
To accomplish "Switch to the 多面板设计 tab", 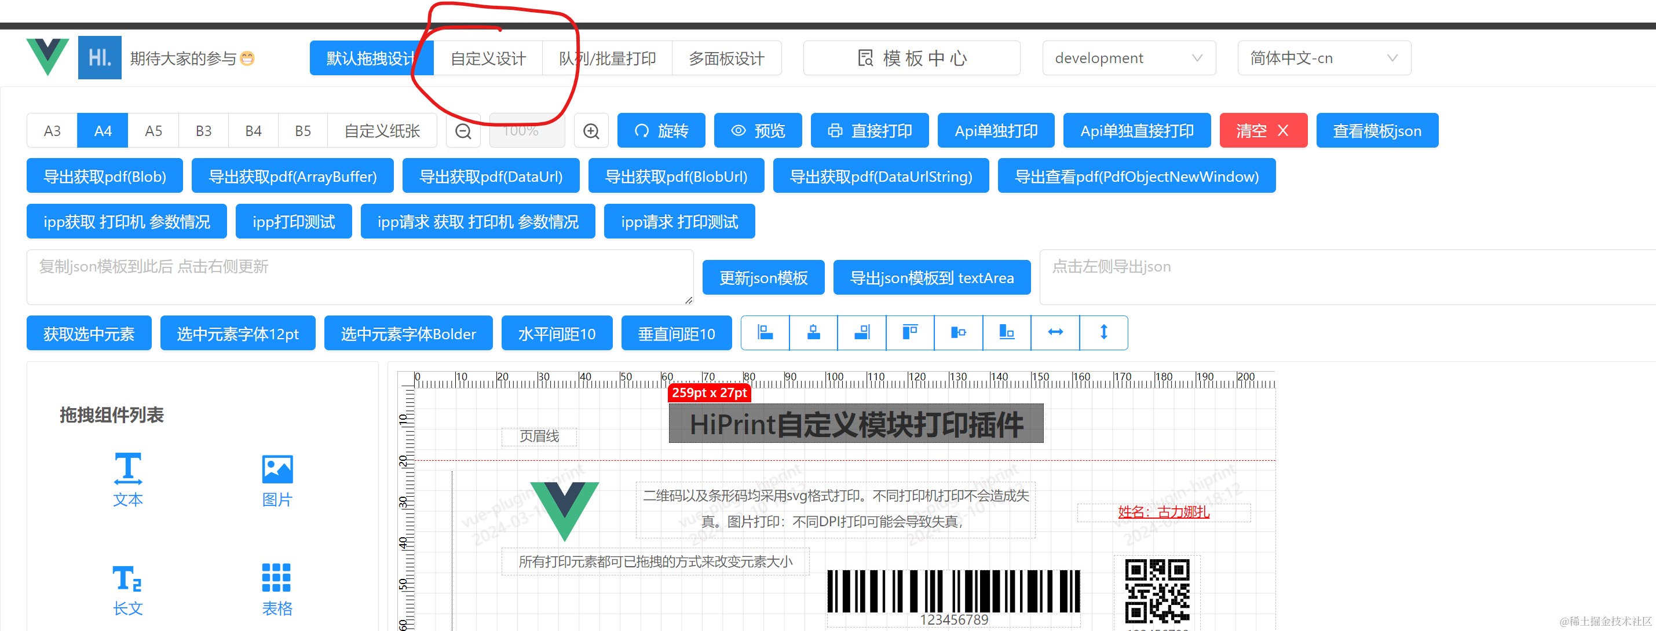I will click(726, 58).
